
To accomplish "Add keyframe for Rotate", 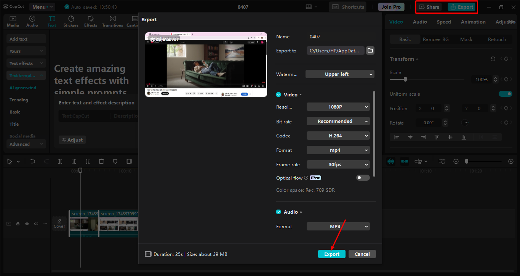I will click(x=506, y=123).
